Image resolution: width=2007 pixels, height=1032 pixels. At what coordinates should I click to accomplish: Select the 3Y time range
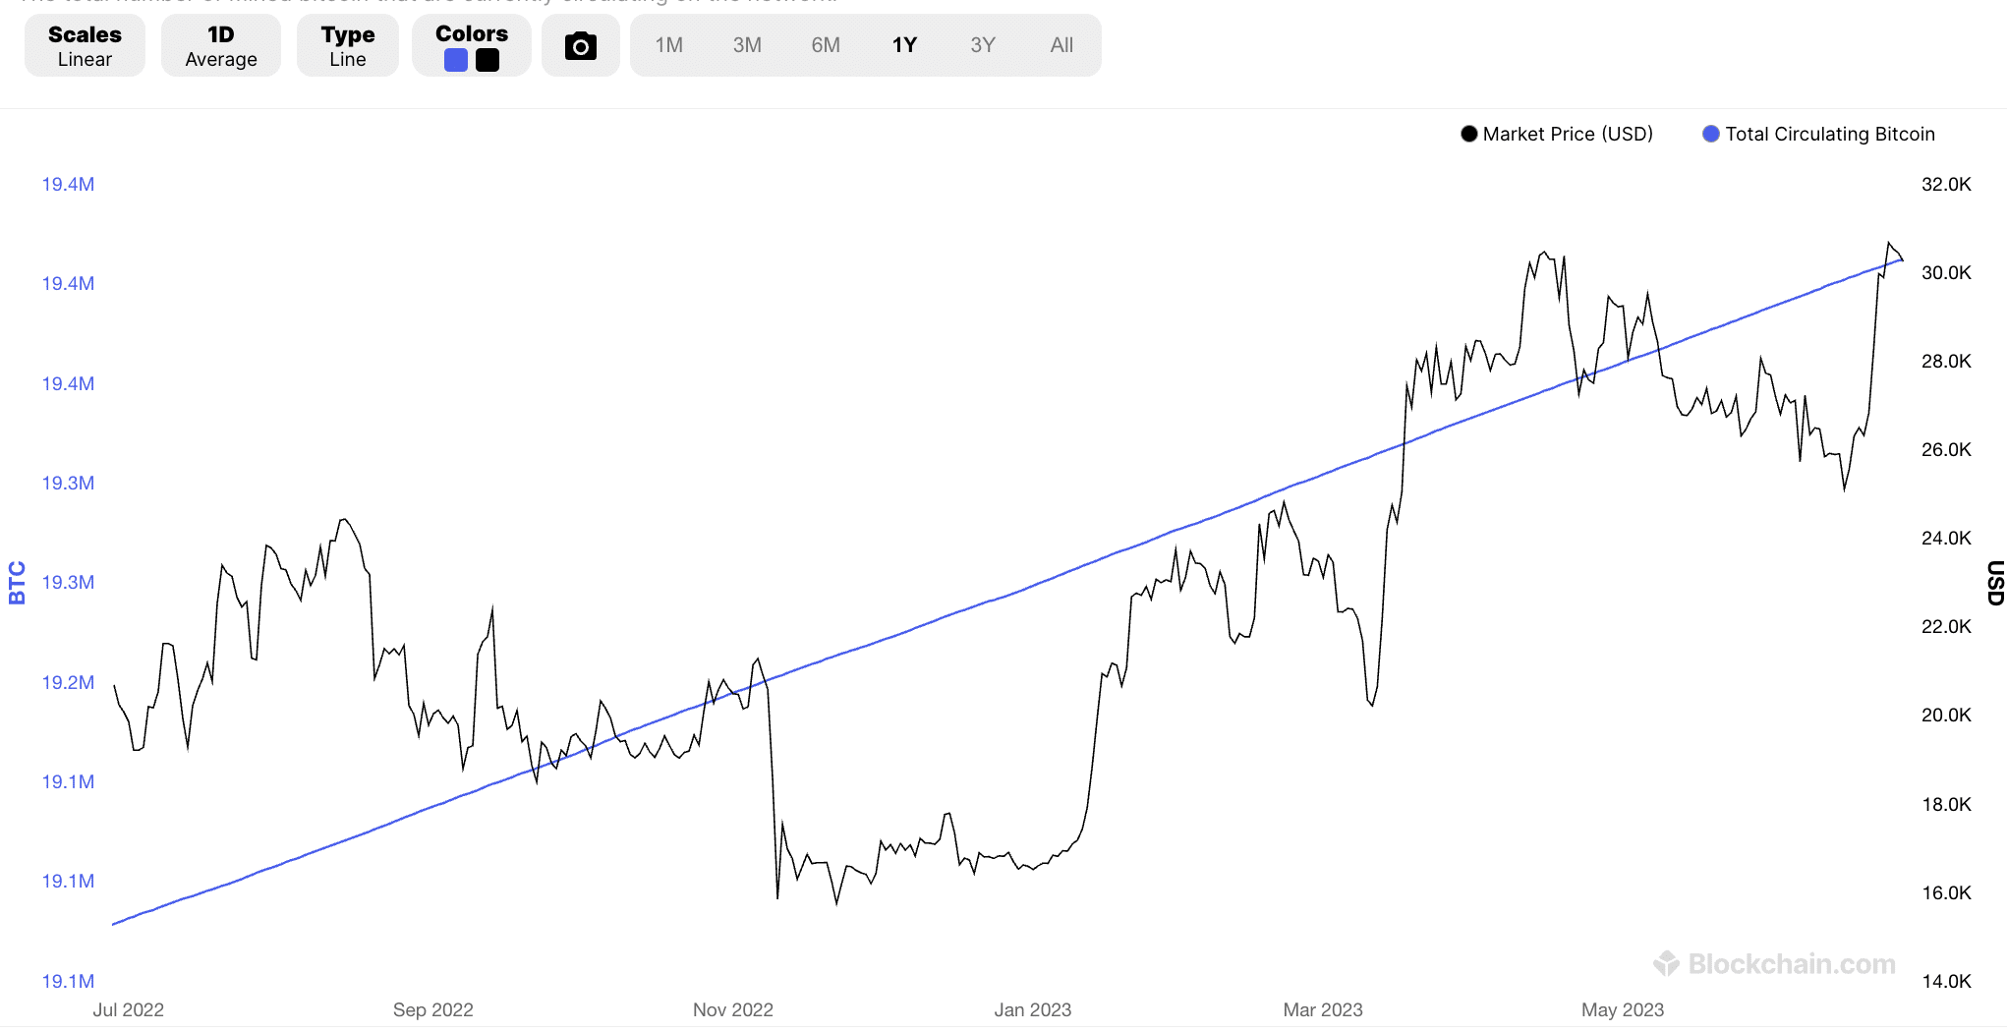[983, 45]
